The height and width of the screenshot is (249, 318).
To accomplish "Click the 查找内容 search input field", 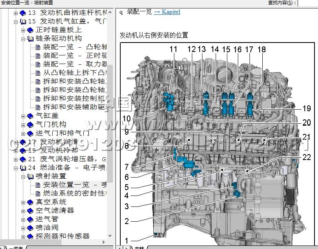I will pyautogui.click(x=307, y=3).
